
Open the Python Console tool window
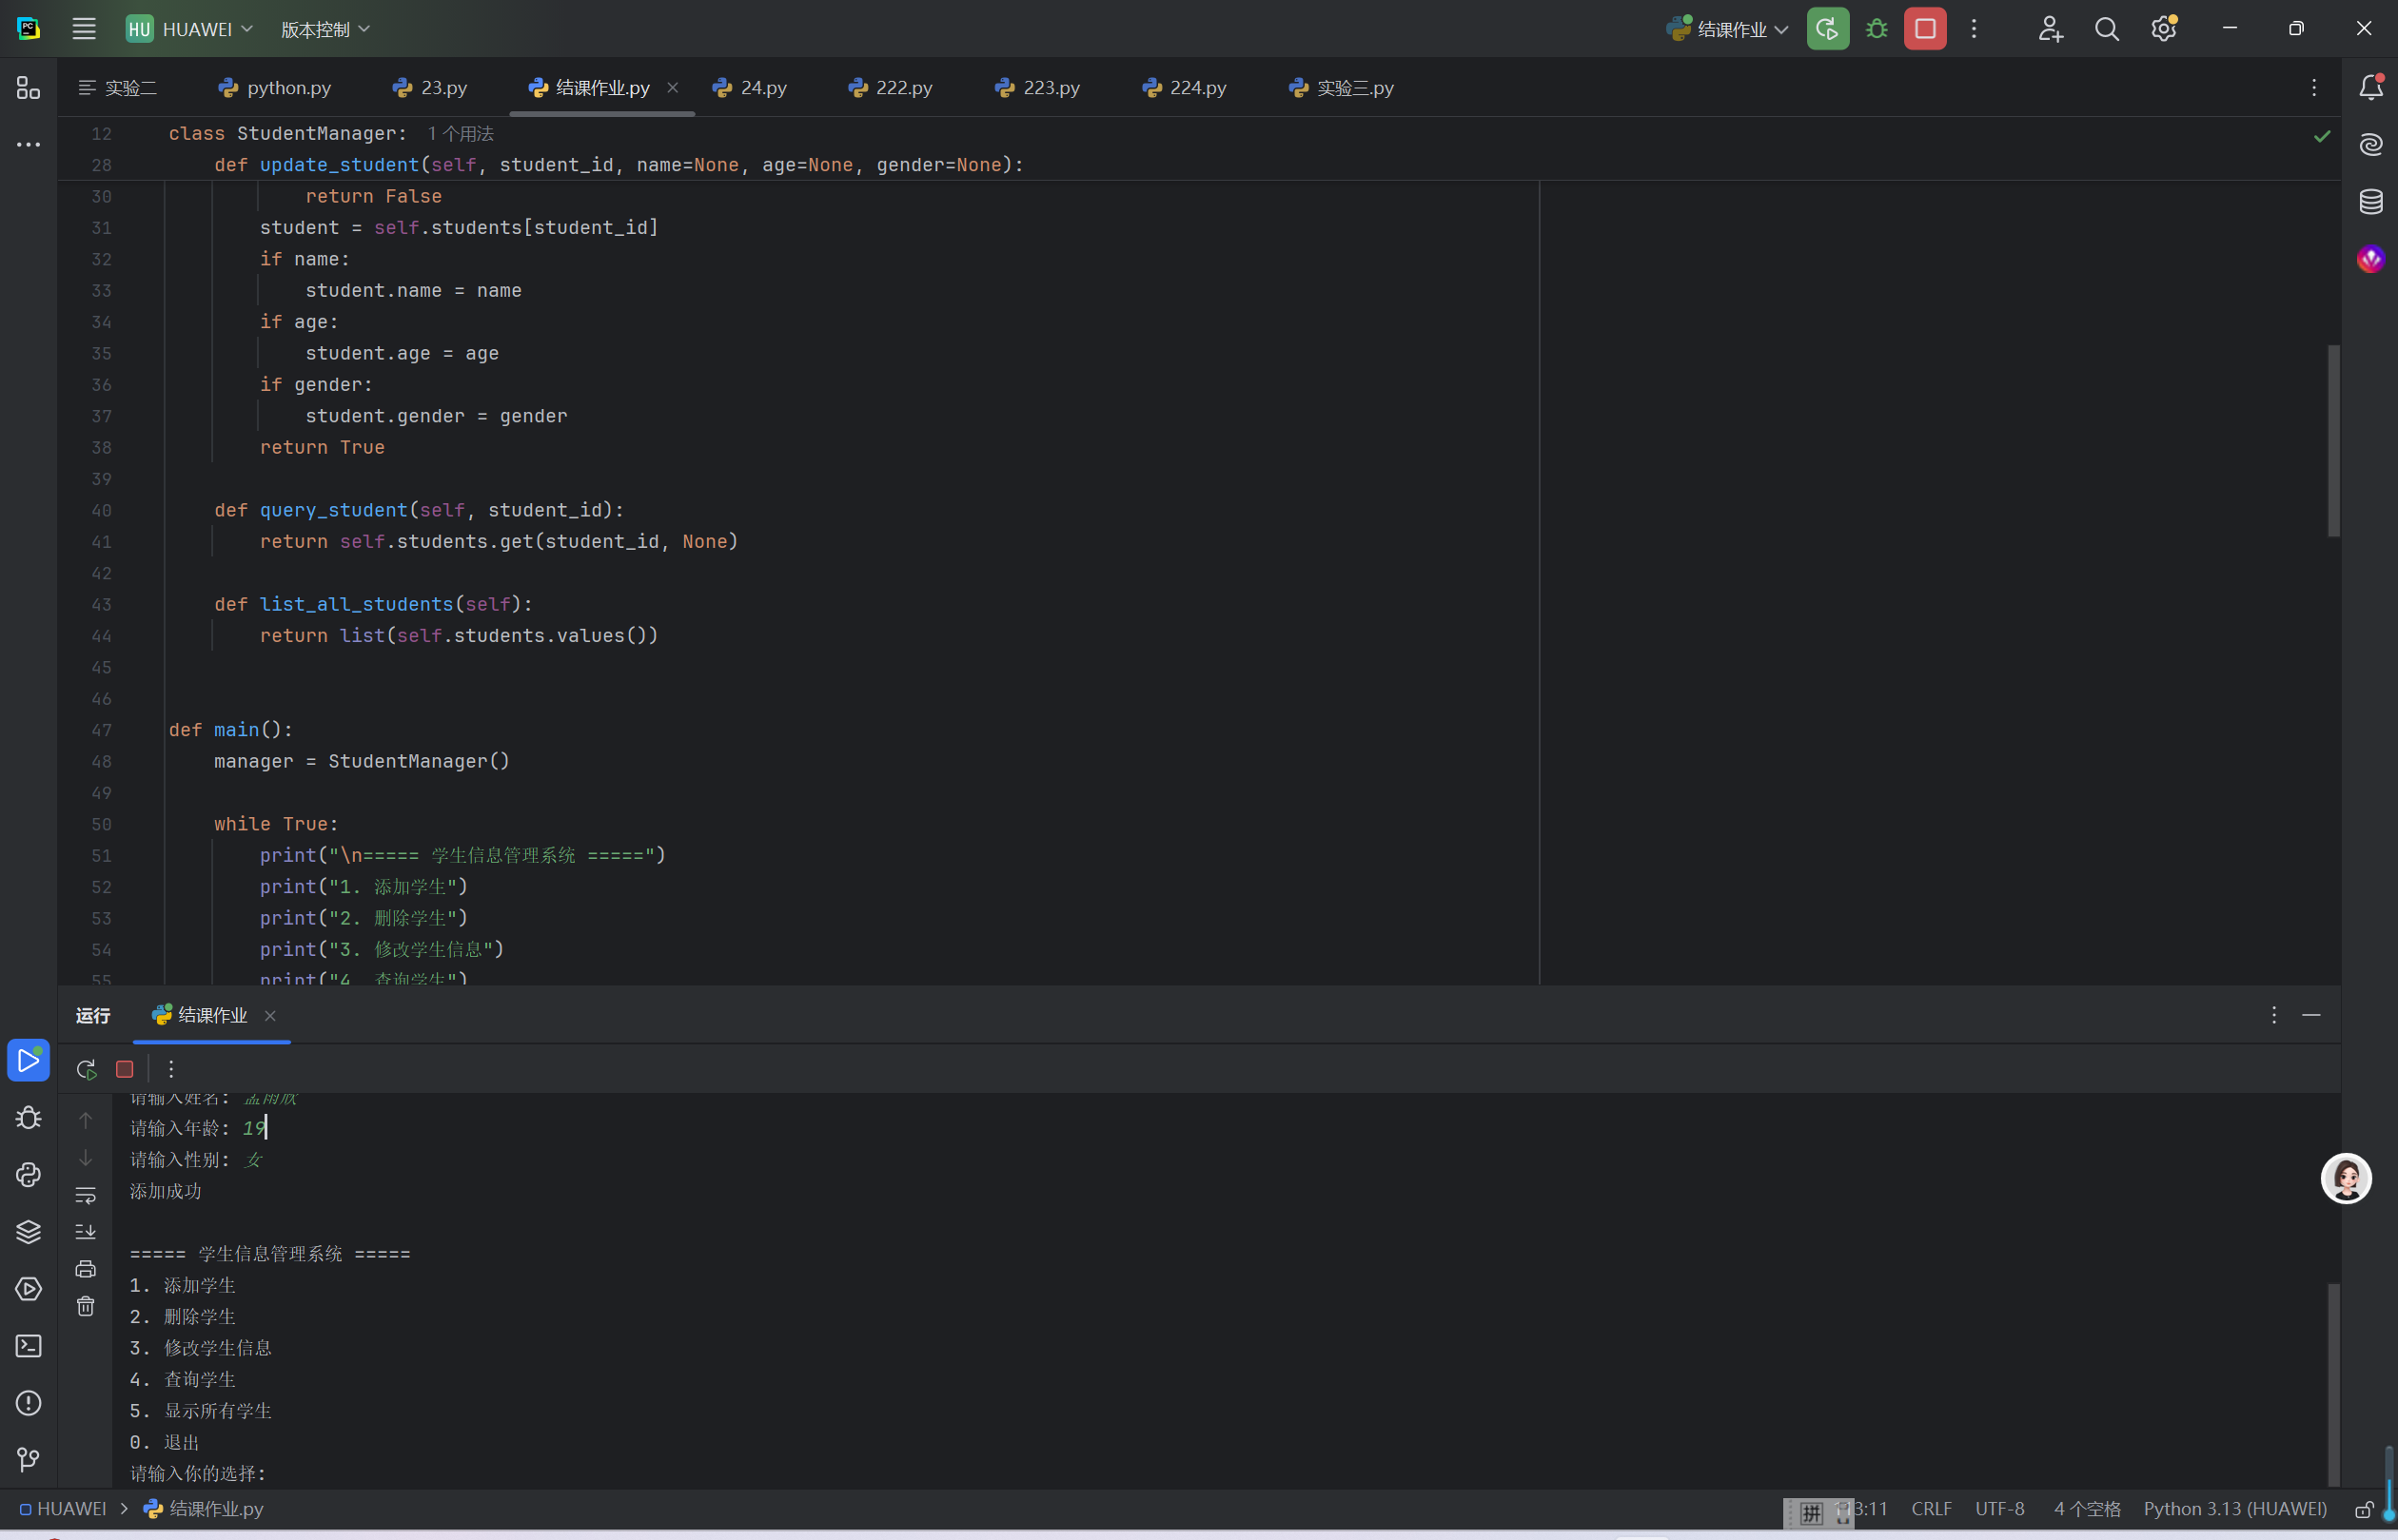[28, 1175]
